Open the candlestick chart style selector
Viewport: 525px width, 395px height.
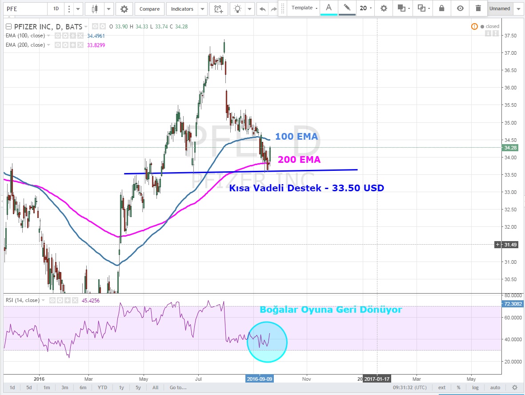coord(95,9)
